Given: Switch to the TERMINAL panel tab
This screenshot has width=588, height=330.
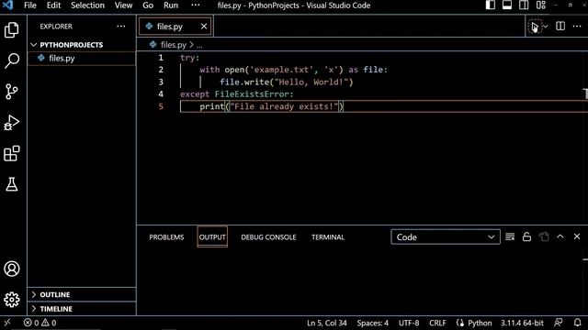Looking at the screenshot, I should pos(328,237).
